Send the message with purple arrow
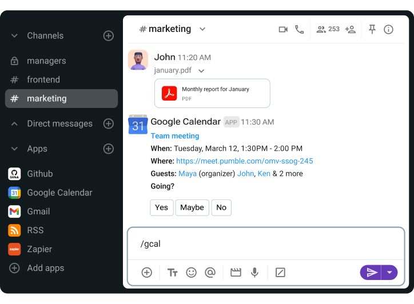Image resolution: width=414 pixels, height=304 pixels. pos(371,273)
